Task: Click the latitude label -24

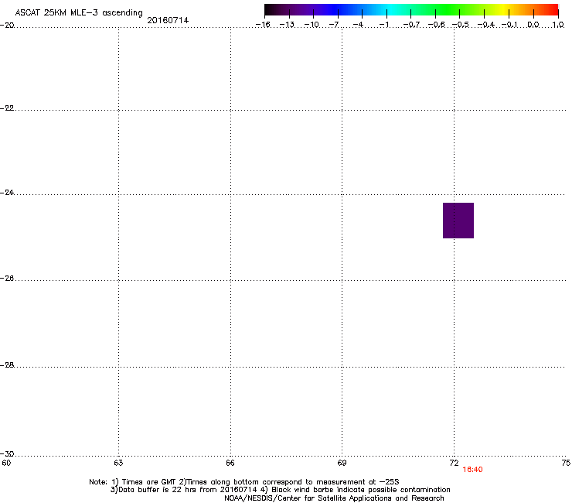Action: point(7,193)
